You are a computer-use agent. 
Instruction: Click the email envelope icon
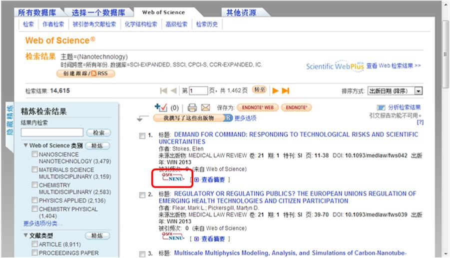pos(205,107)
